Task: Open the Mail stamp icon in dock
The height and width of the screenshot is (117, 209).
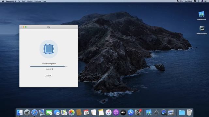Action: 42,112
